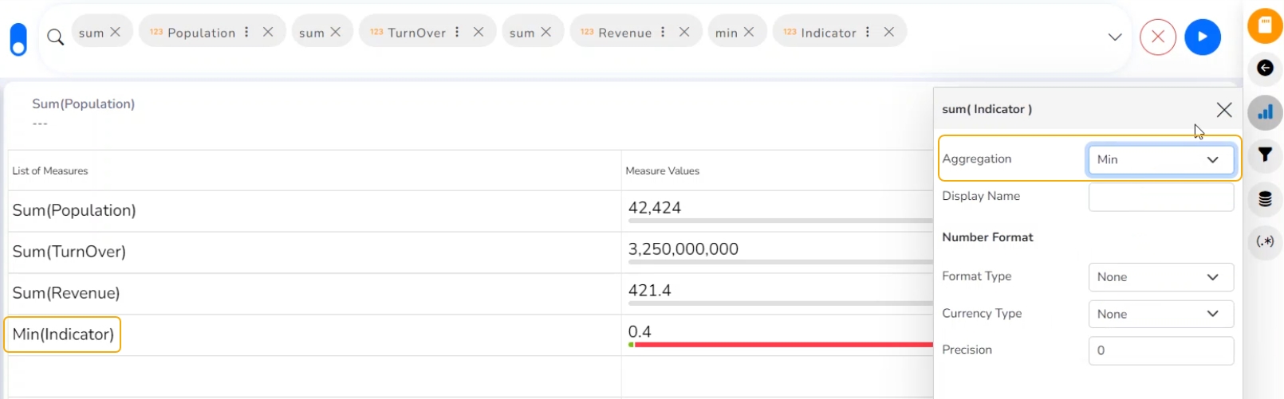Click the orange save icon in the sidebar
This screenshot has height=399, width=1284.
point(1265,25)
